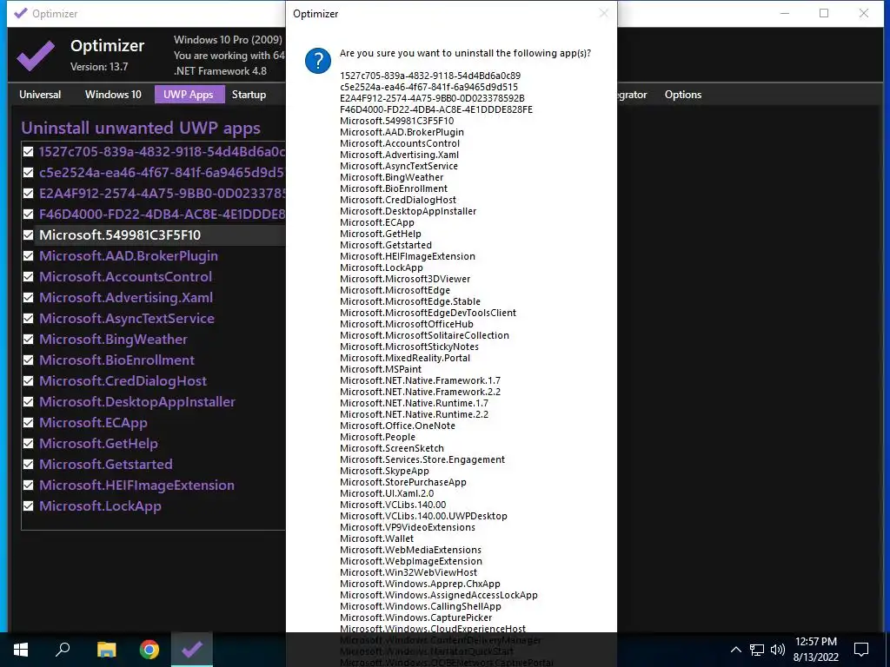Click dialog line Microsoft.ScreenSketch
This screenshot has width=890, height=667.
click(392, 449)
